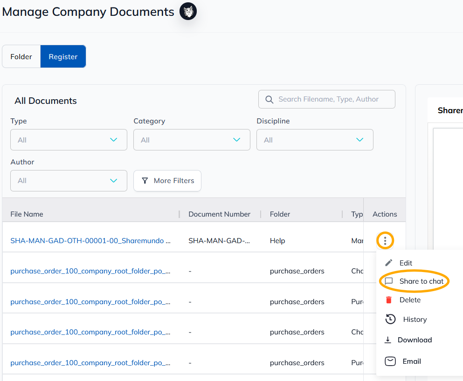
Task: Click the Download arrow icon
Action: 388,340
